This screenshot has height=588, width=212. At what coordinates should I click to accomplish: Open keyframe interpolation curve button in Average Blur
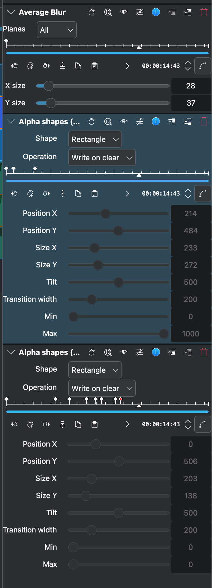203,66
